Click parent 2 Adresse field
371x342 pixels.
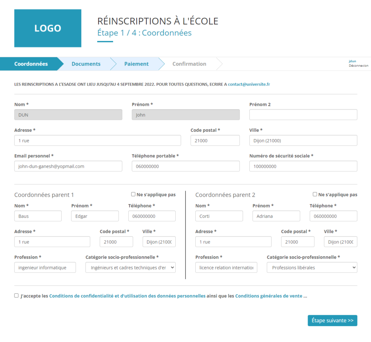click(x=234, y=242)
